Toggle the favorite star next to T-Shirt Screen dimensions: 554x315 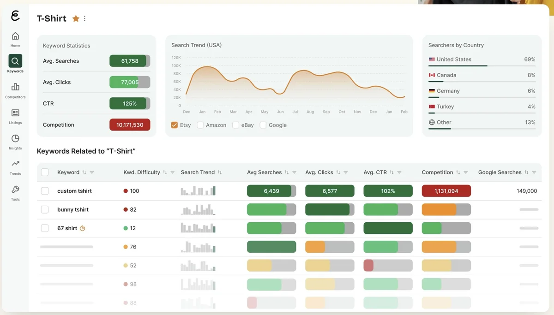76,18
